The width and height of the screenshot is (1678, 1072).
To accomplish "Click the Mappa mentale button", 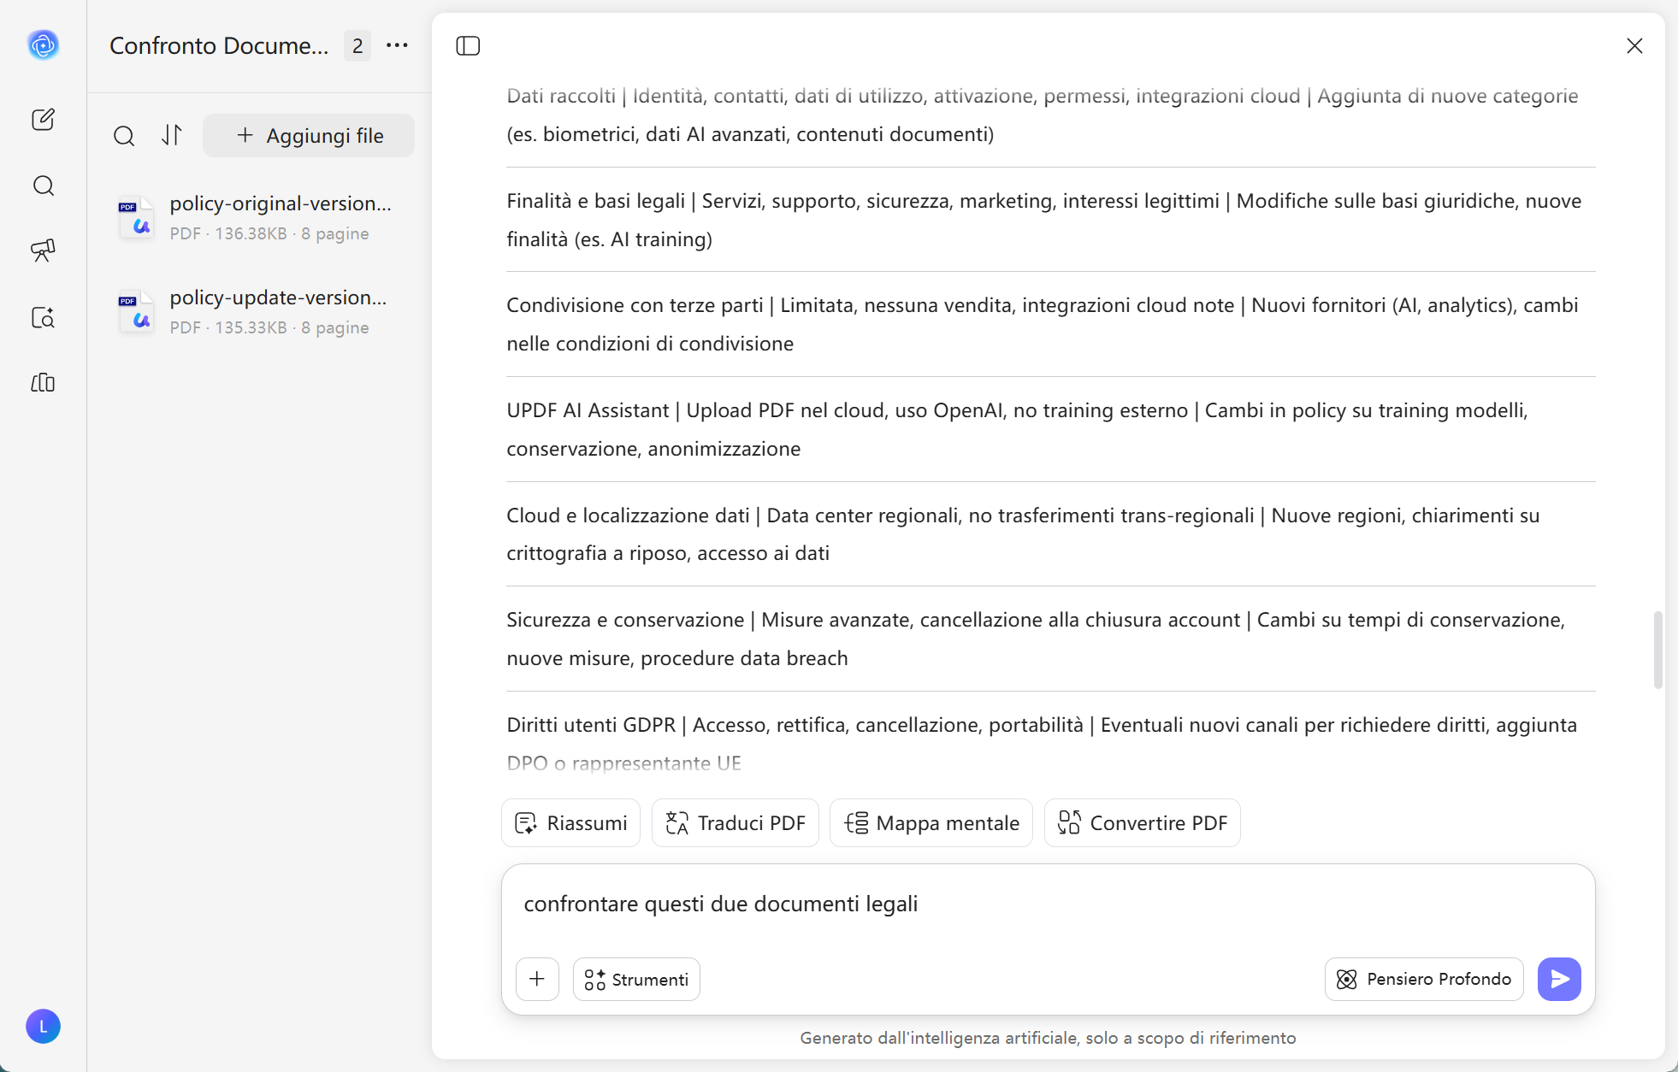I will point(931,823).
